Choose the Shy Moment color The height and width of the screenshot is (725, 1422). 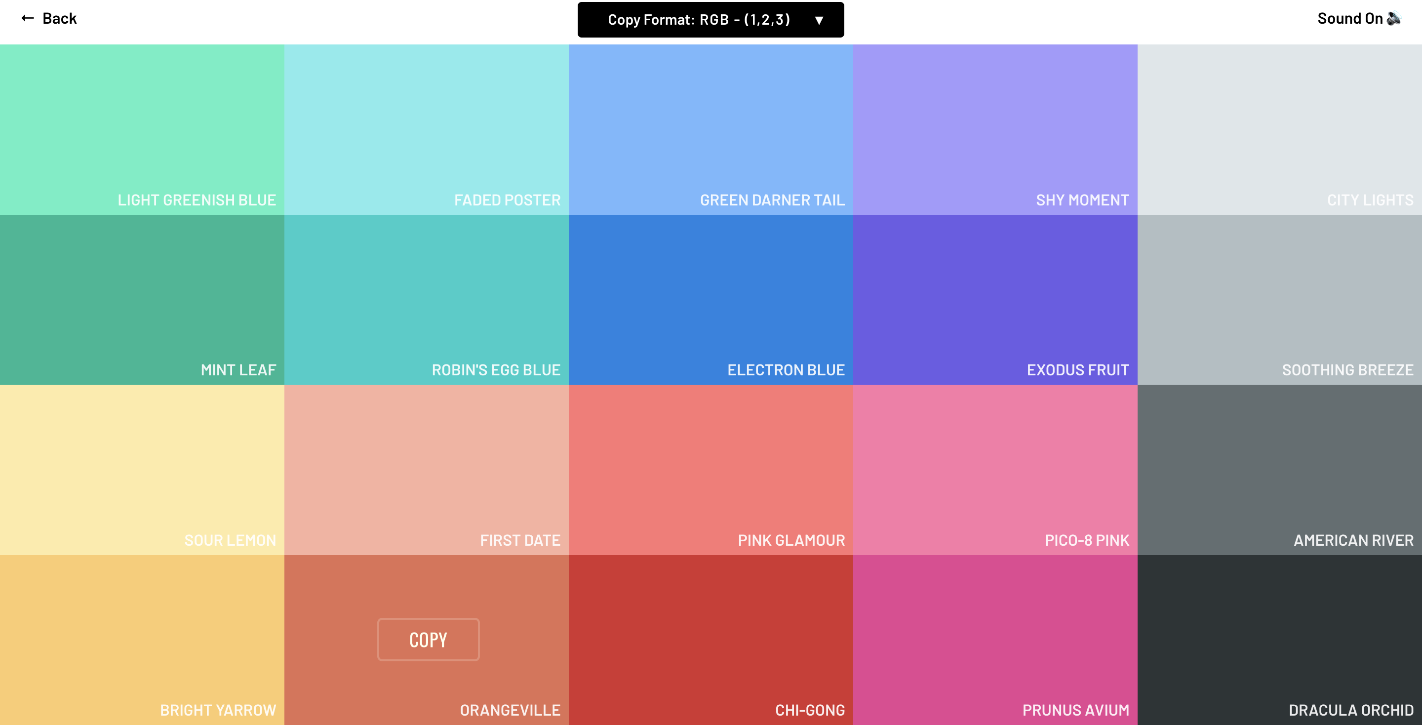point(995,129)
